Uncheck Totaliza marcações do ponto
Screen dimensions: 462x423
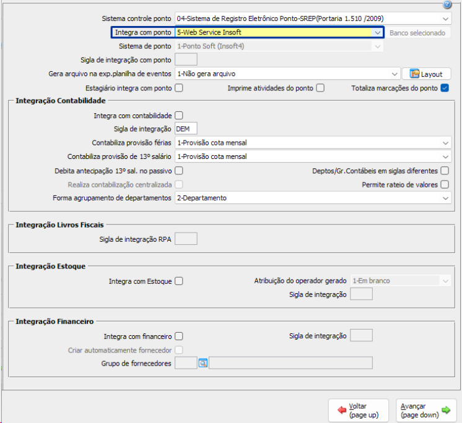point(445,88)
